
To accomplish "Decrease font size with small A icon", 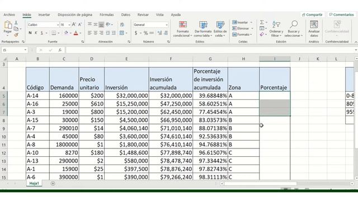I will [x=80, y=25].
